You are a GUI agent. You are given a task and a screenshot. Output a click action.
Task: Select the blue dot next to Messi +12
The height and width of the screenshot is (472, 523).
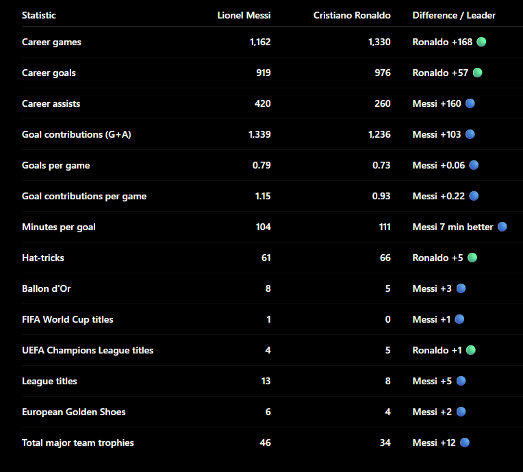[465, 443]
